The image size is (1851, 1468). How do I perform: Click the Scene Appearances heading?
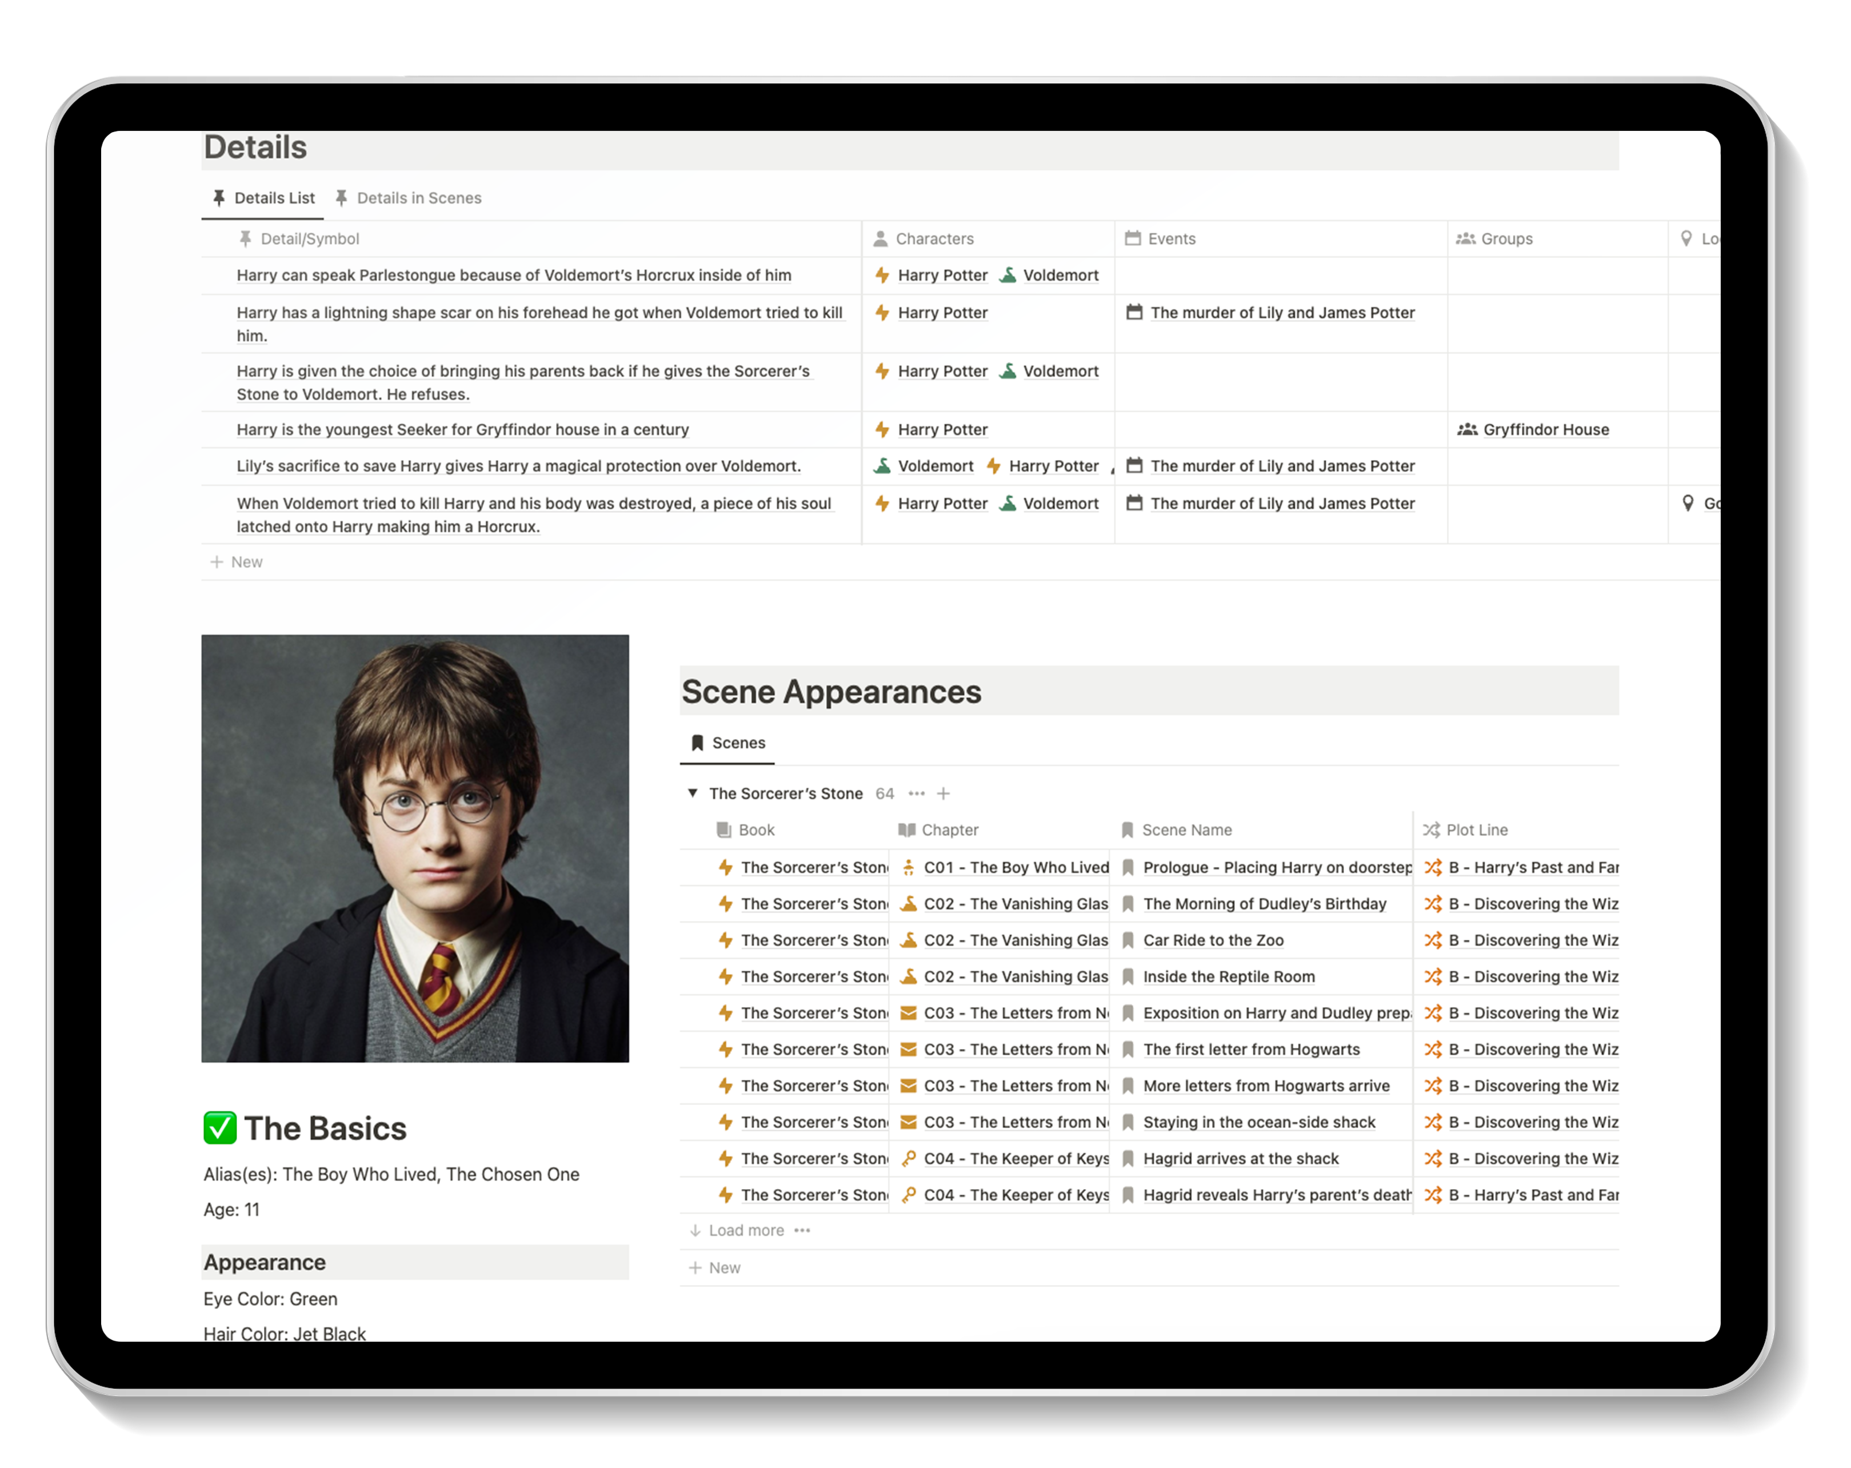[x=831, y=692]
